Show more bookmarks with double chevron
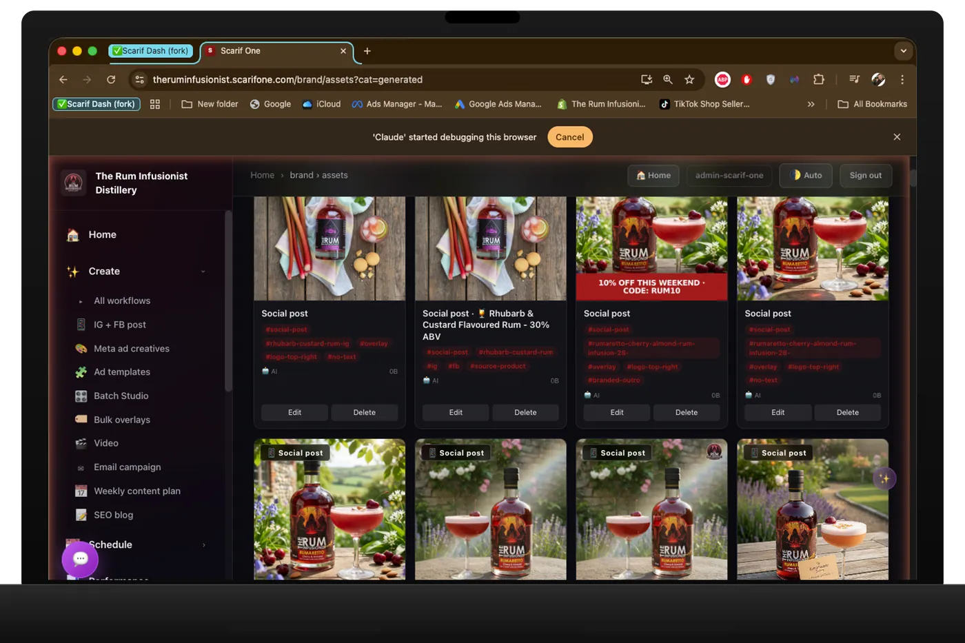Viewport: 965px width, 643px height. [811, 104]
